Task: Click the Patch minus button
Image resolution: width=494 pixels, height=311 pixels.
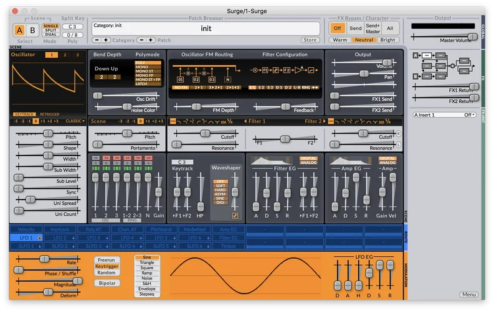Action: (142, 40)
